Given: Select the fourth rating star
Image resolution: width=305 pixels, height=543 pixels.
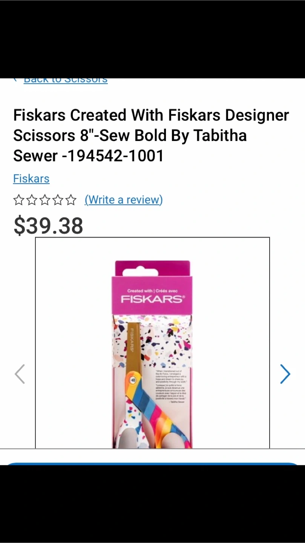Looking at the screenshot, I should tap(58, 200).
